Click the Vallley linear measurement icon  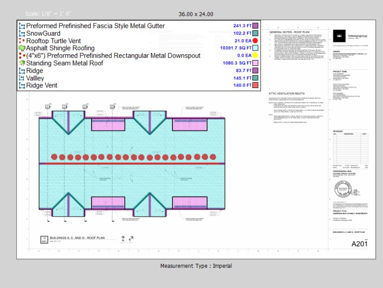coord(22,78)
